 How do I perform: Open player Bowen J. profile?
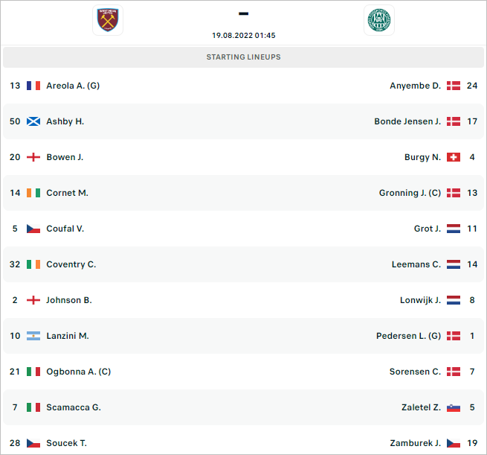[x=65, y=157]
